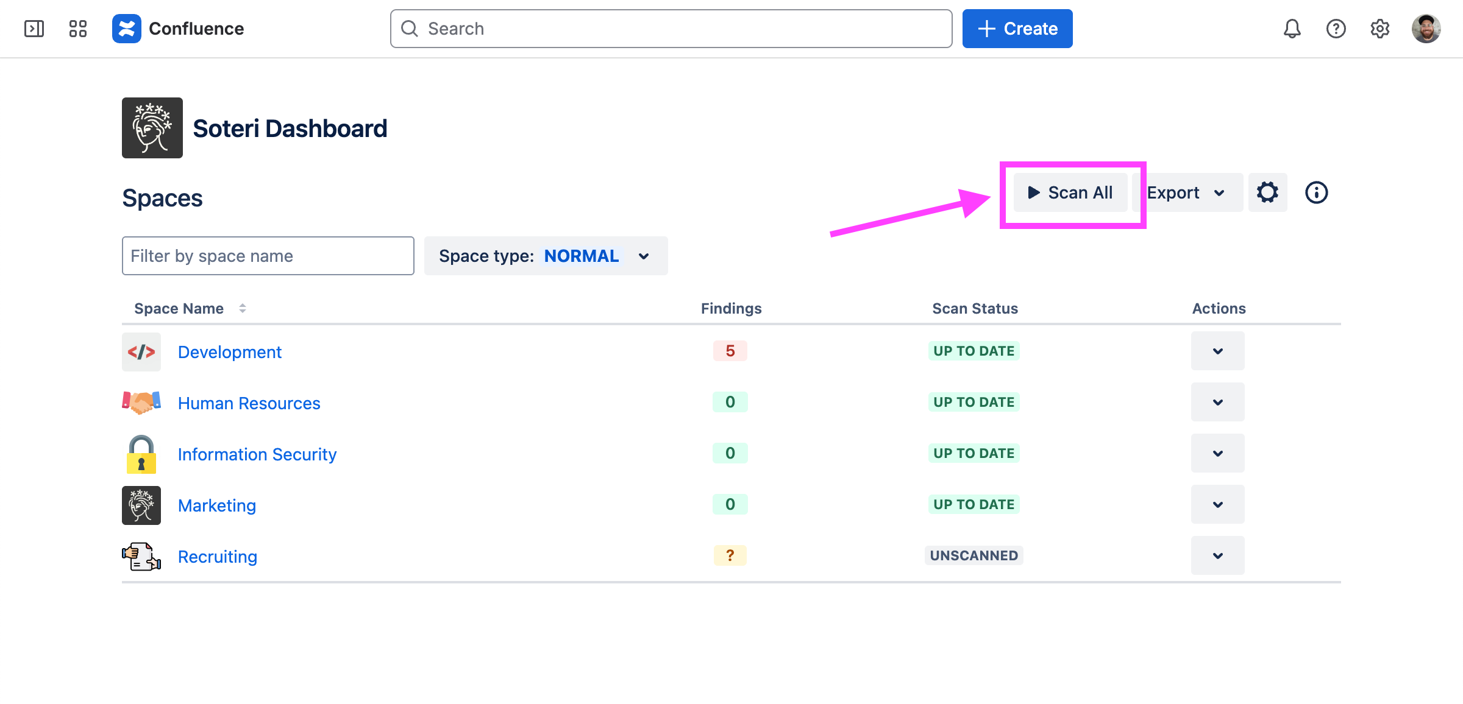Sort the table by Space Name
Image resolution: width=1463 pixels, height=704 pixels.
[x=190, y=309]
